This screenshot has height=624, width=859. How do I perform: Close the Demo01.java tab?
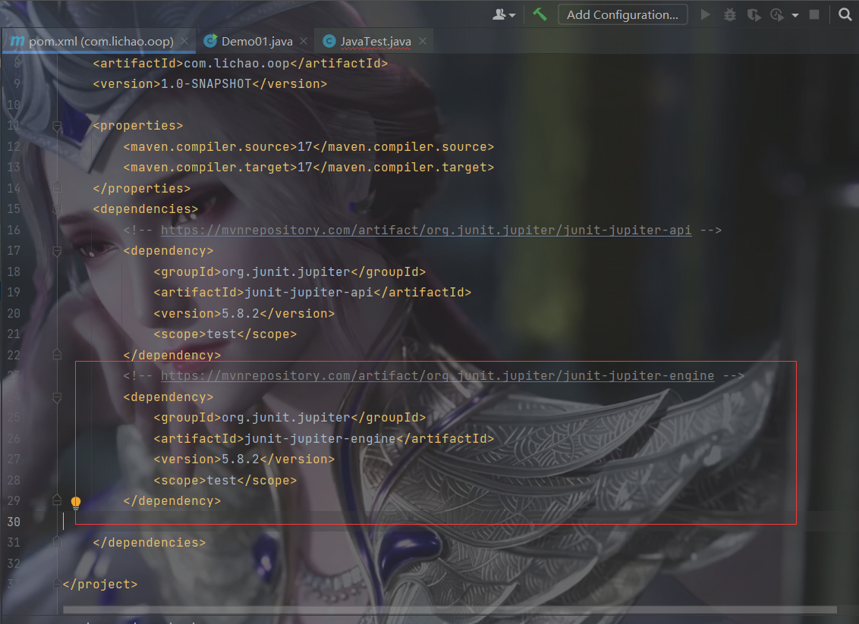[x=304, y=41]
